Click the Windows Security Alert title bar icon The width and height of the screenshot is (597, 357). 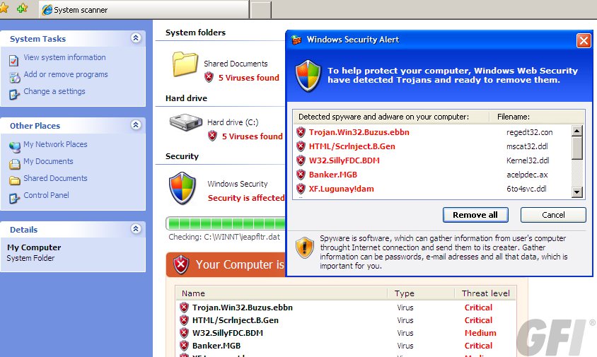pyautogui.click(x=296, y=40)
